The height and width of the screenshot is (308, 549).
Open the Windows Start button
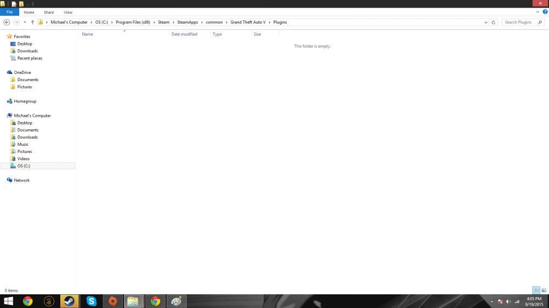[x=8, y=301]
